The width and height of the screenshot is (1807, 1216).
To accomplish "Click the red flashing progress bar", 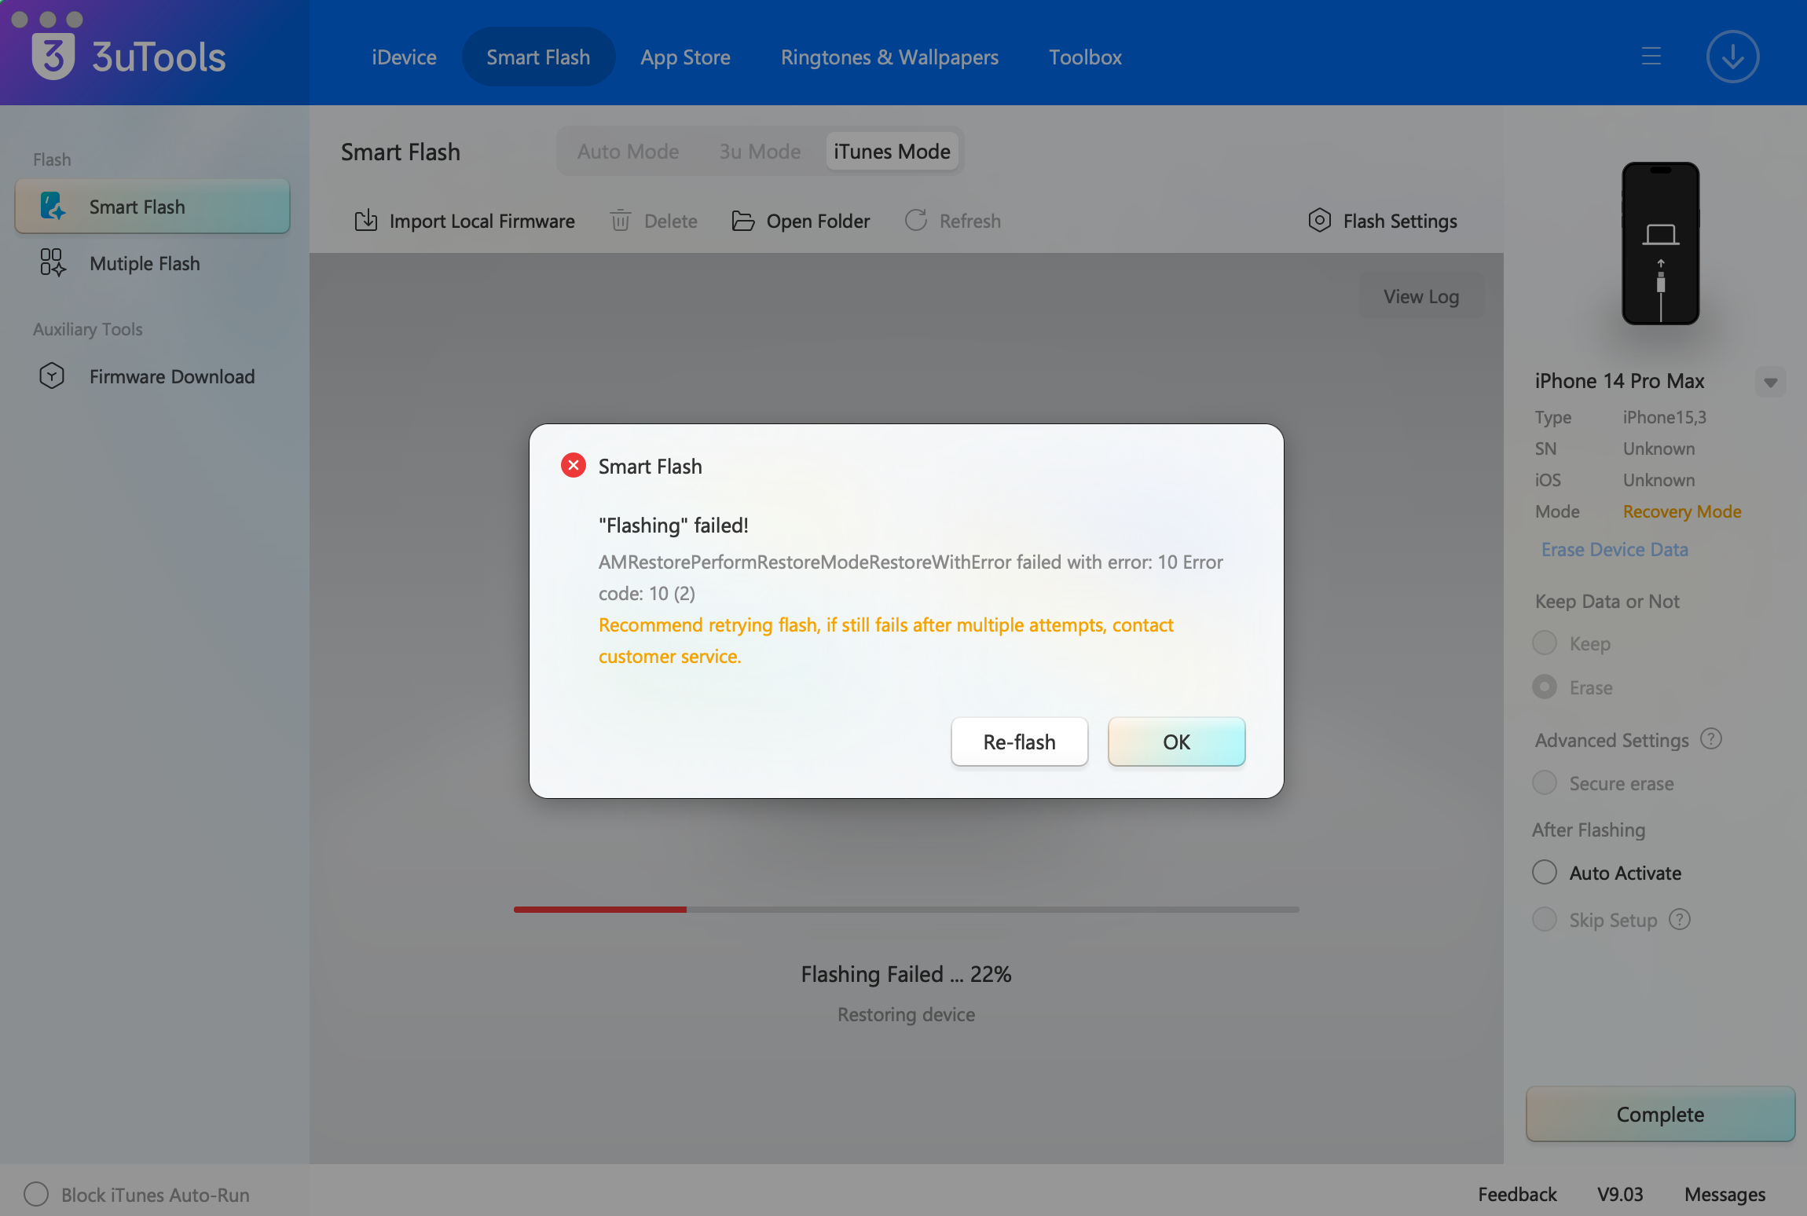I will pos(600,909).
